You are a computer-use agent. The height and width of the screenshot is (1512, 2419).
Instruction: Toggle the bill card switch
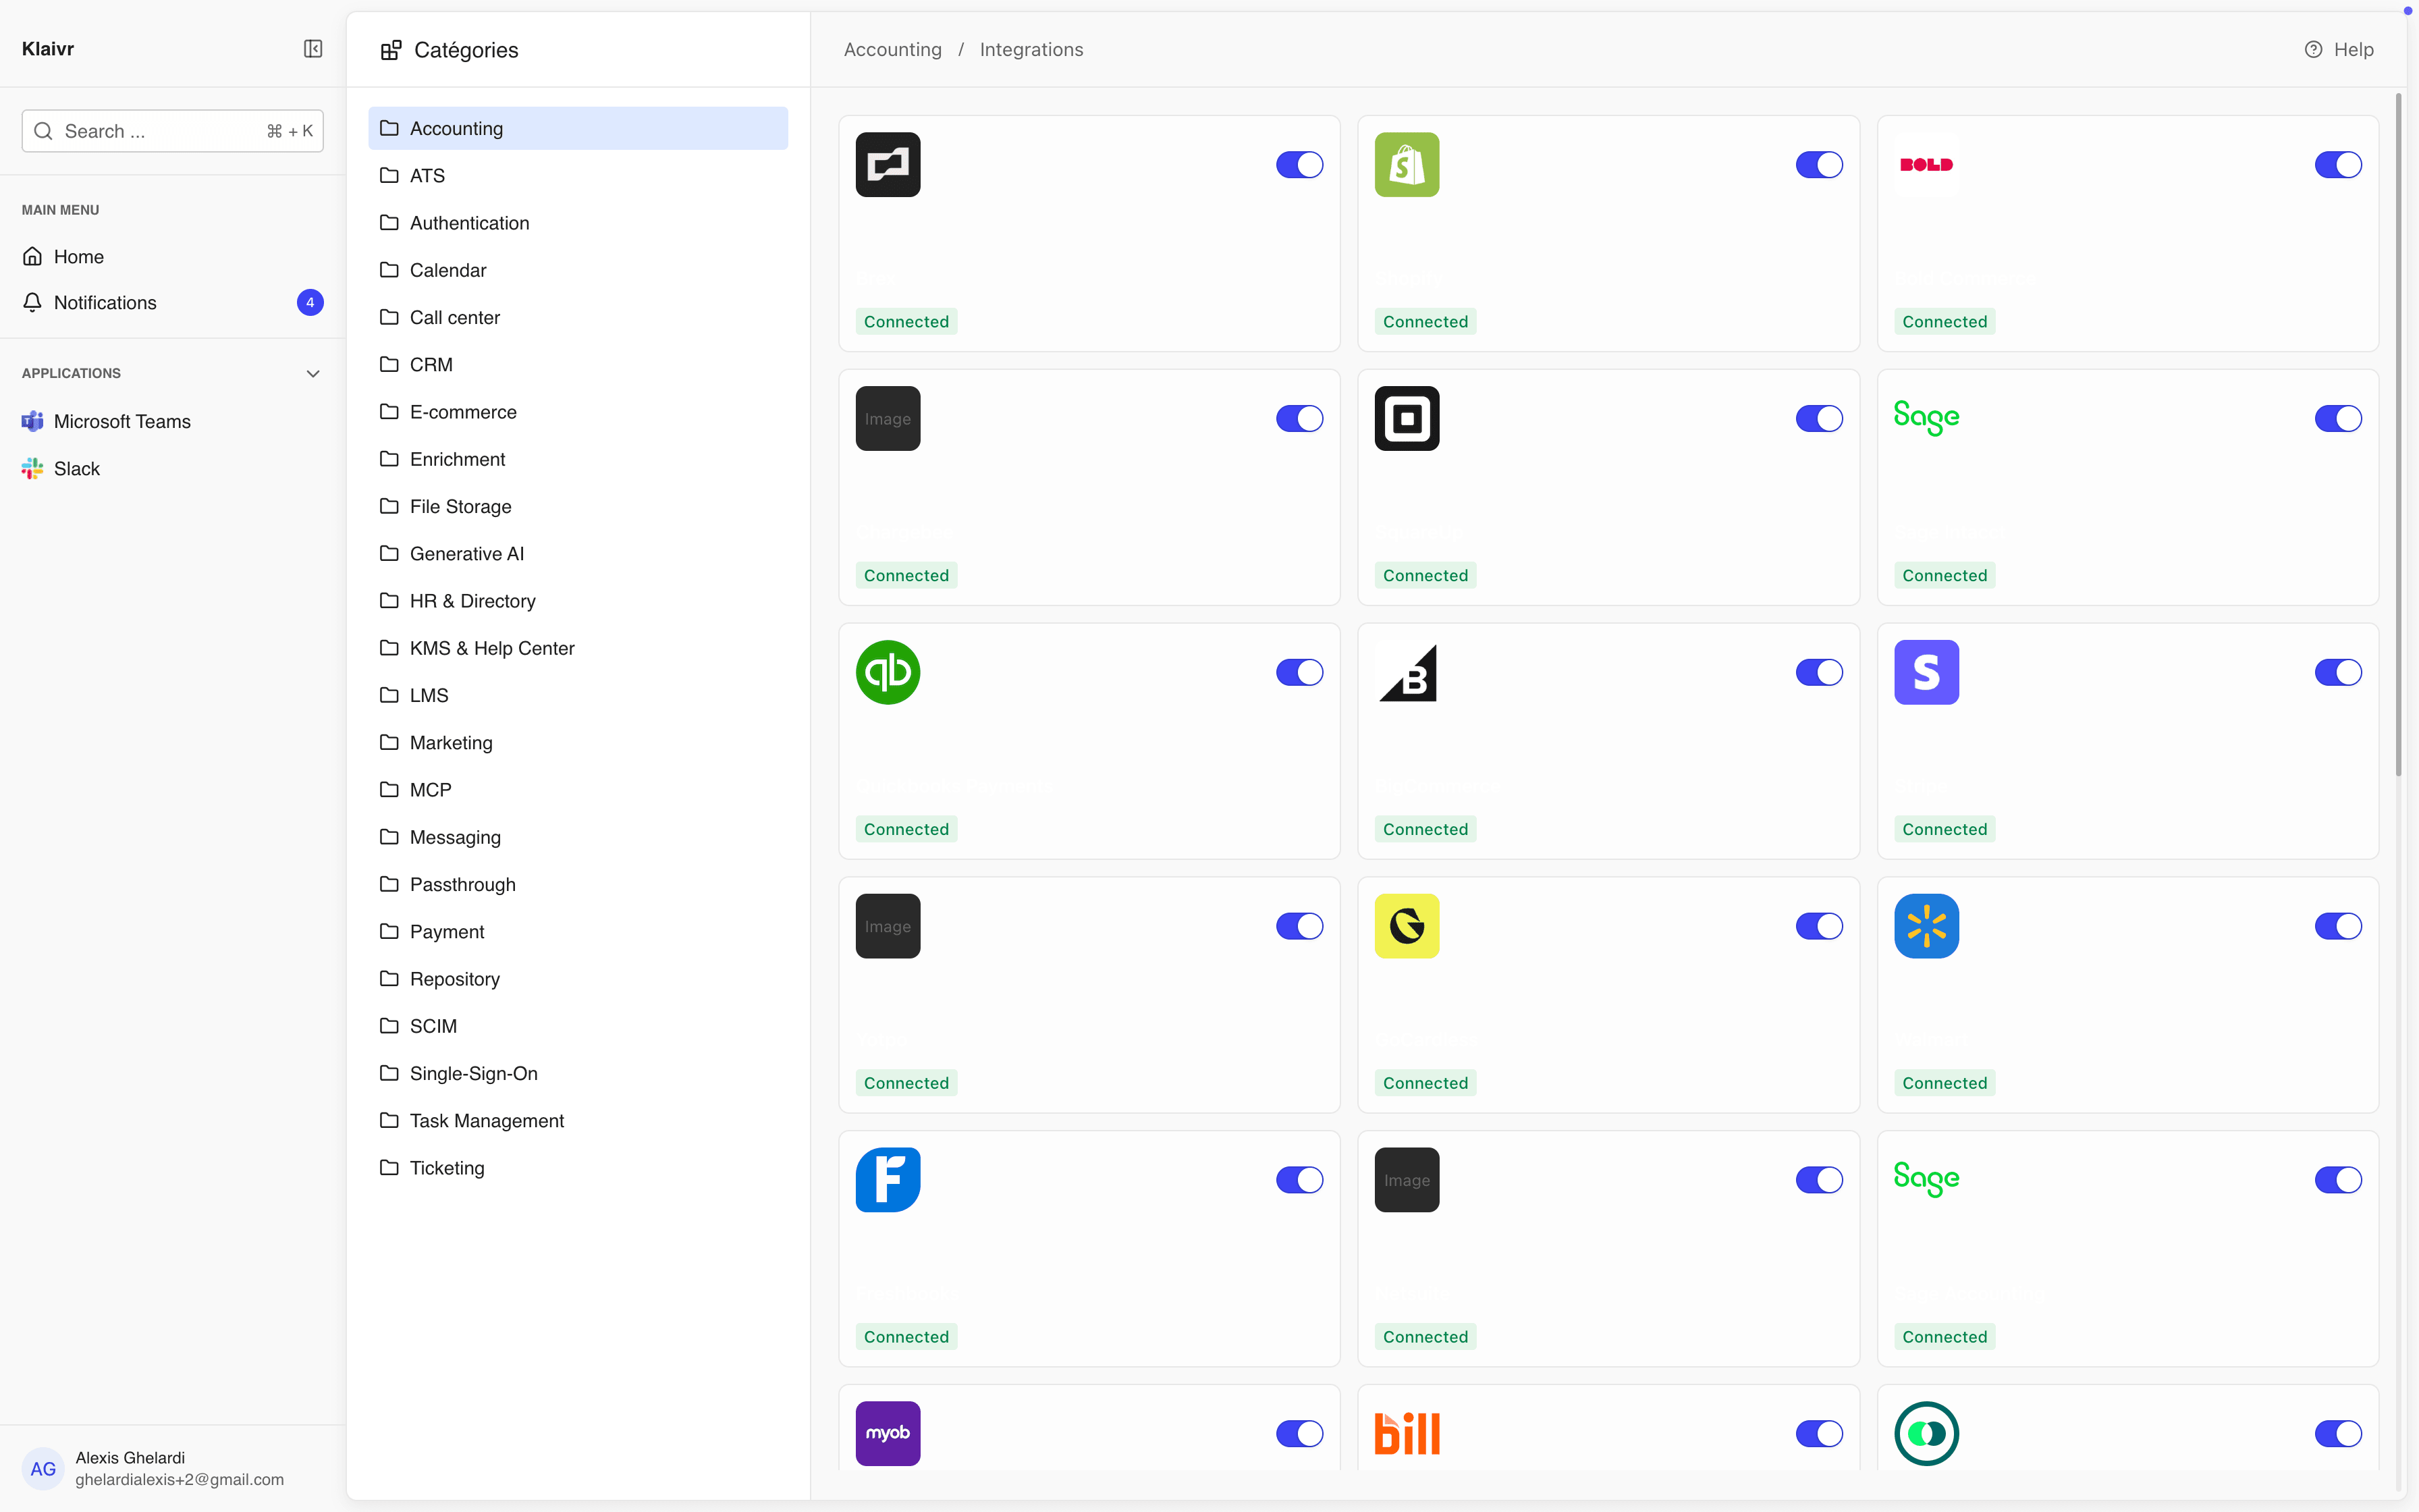(x=1818, y=1434)
